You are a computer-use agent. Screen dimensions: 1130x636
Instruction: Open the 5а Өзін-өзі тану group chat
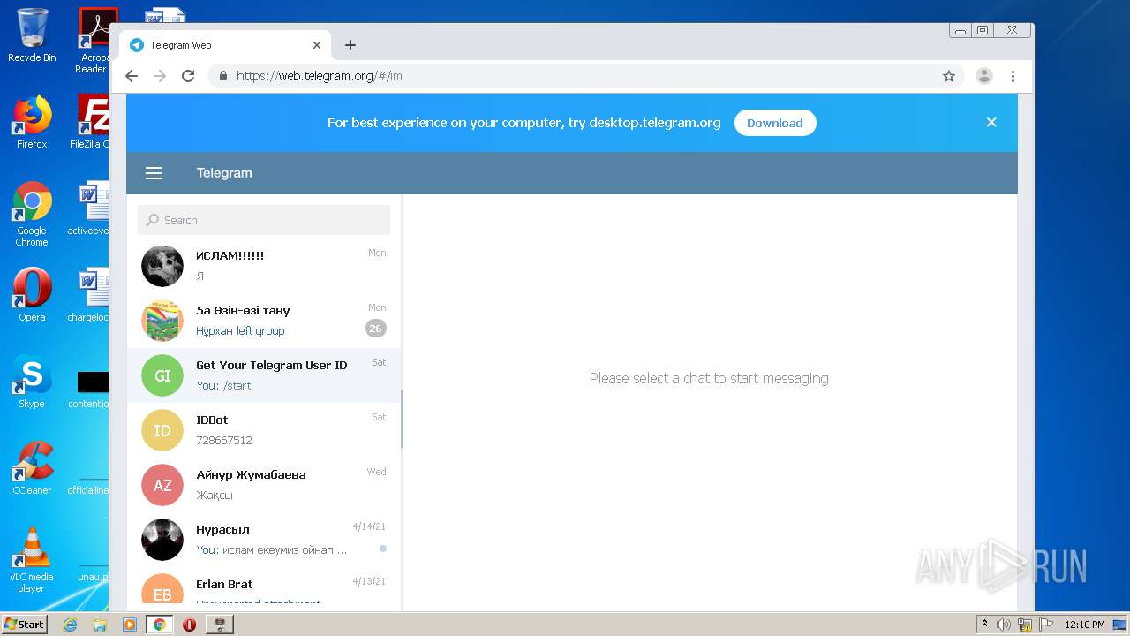click(264, 321)
